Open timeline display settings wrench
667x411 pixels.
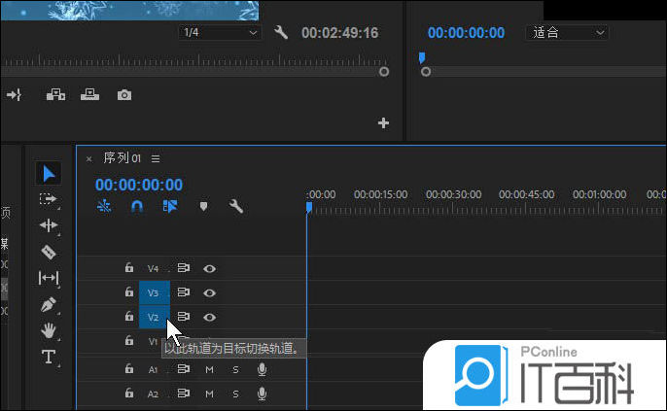point(235,206)
